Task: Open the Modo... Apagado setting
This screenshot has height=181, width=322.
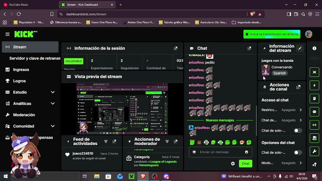Action: 282,163
